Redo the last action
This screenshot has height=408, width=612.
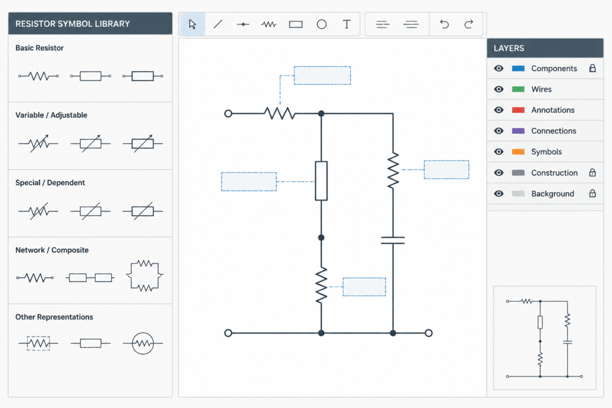click(469, 24)
